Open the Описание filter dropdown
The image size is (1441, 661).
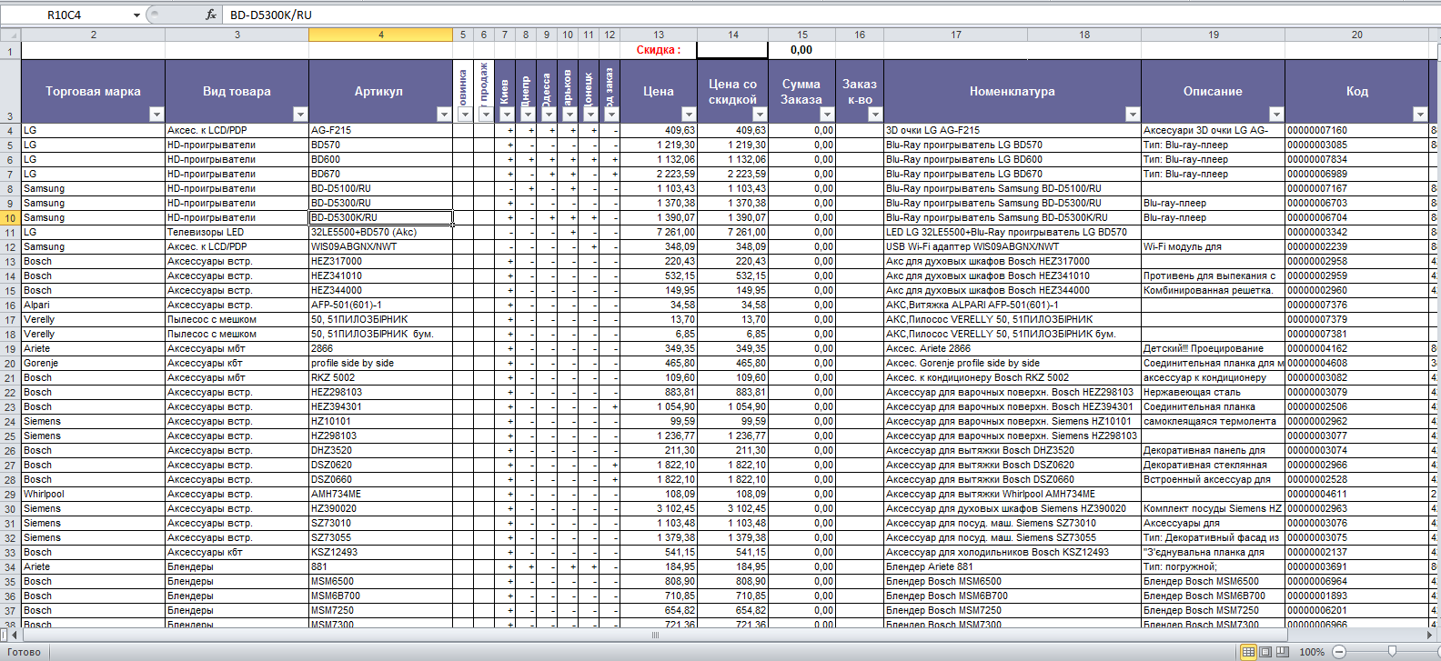(1276, 114)
